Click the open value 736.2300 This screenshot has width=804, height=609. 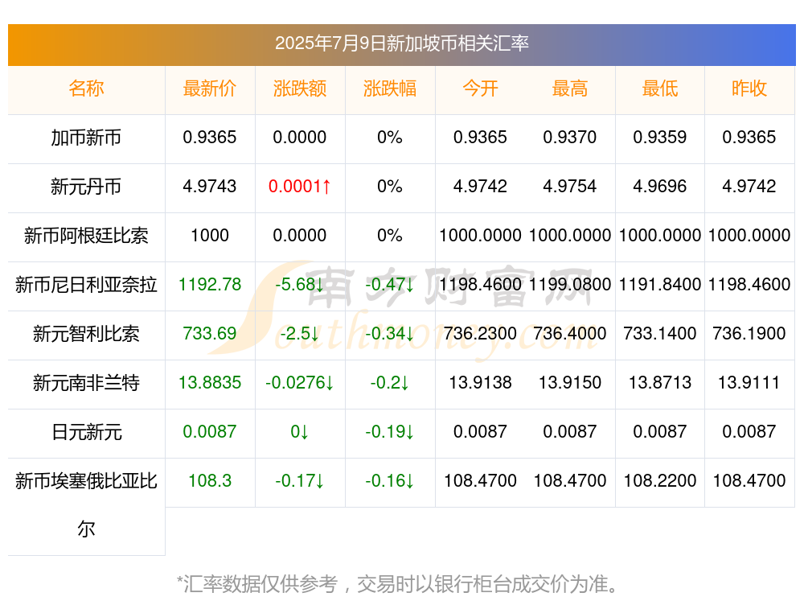(480, 334)
